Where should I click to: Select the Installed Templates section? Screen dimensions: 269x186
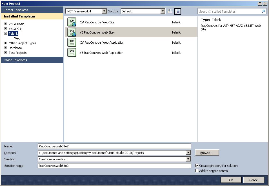pyautogui.click(x=32, y=16)
